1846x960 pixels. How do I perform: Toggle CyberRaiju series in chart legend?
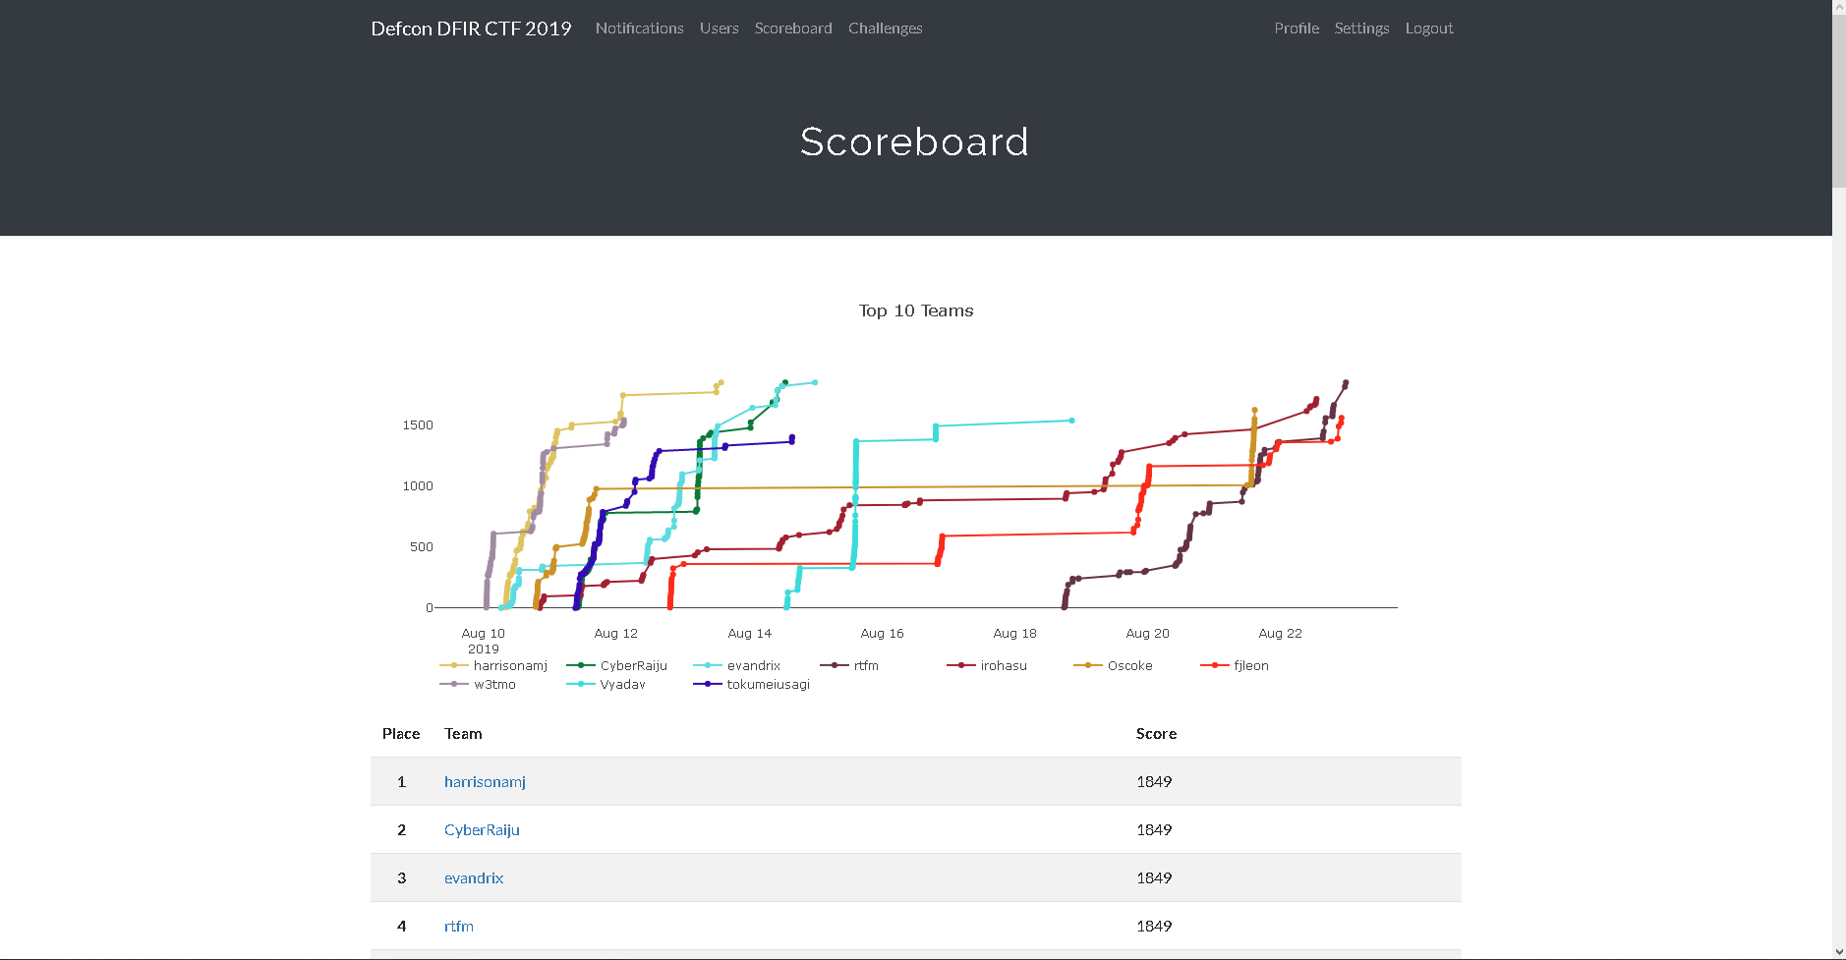[x=617, y=665]
